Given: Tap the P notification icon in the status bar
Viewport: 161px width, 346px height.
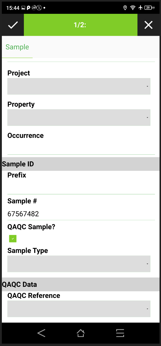Looking at the screenshot, I should (x=28, y=8).
